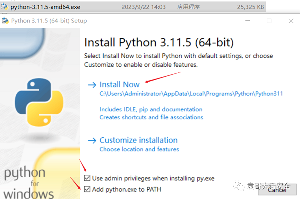300x199 pixels.
Task: Minimize the Python Setup window
Action: [248, 21]
